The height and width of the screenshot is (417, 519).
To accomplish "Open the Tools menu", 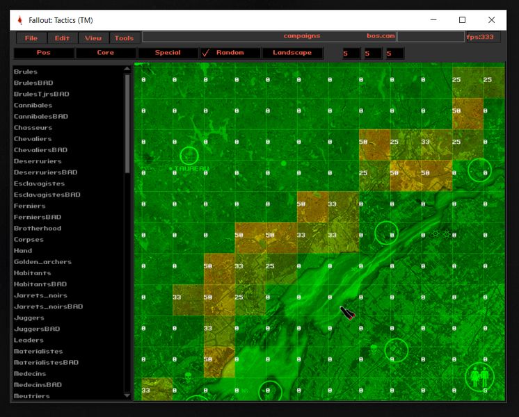I will pos(125,38).
